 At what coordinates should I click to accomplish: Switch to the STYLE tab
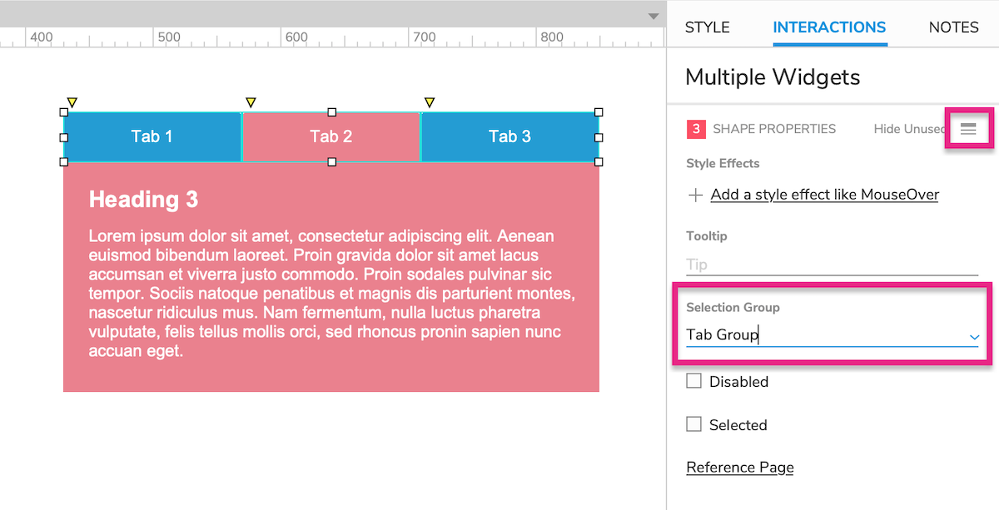708,27
